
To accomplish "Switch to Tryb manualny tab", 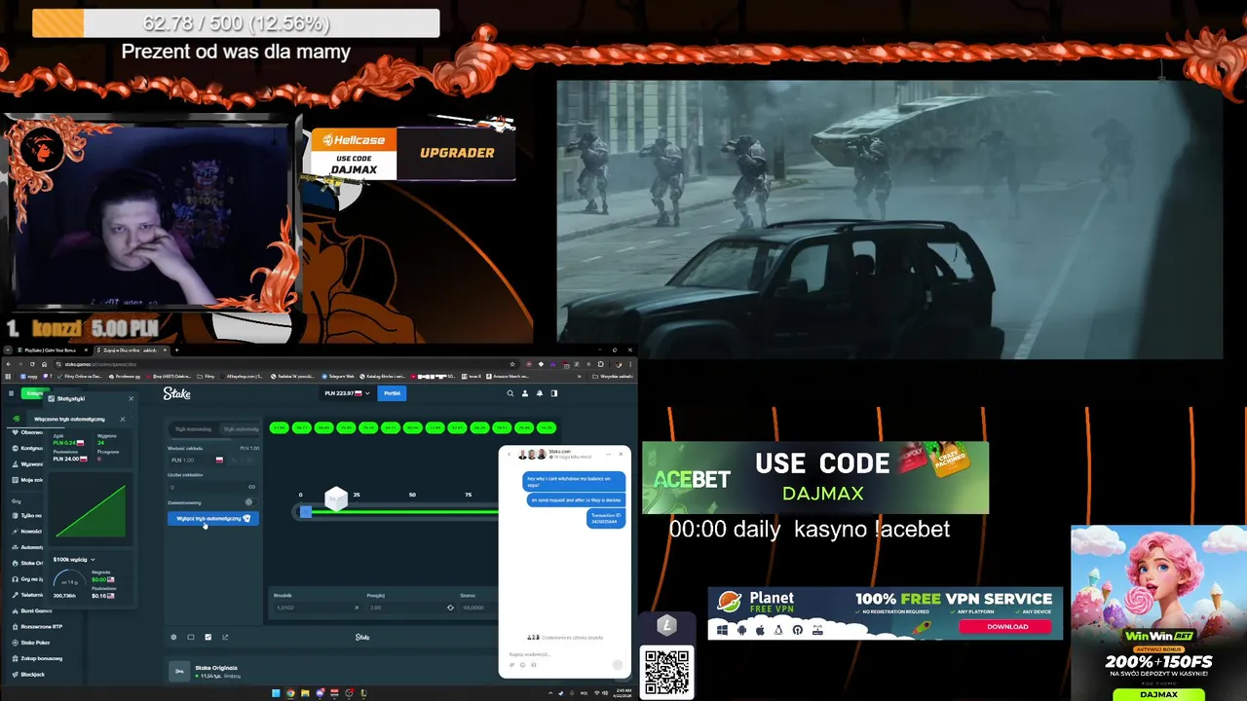I will (193, 429).
